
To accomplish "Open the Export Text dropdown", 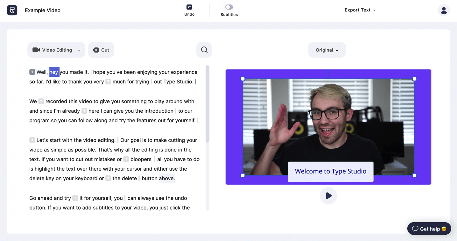I will click(360, 10).
